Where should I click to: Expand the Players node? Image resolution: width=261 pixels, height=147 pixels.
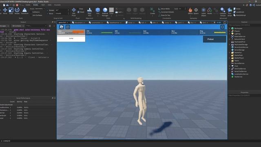pos(230,31)
